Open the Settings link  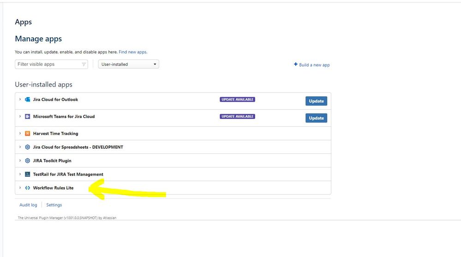click(54, 205)
